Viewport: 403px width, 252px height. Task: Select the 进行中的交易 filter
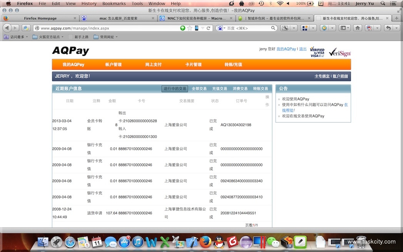(x=175, y=88)
